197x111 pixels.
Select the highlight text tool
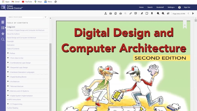click(142, 13)
